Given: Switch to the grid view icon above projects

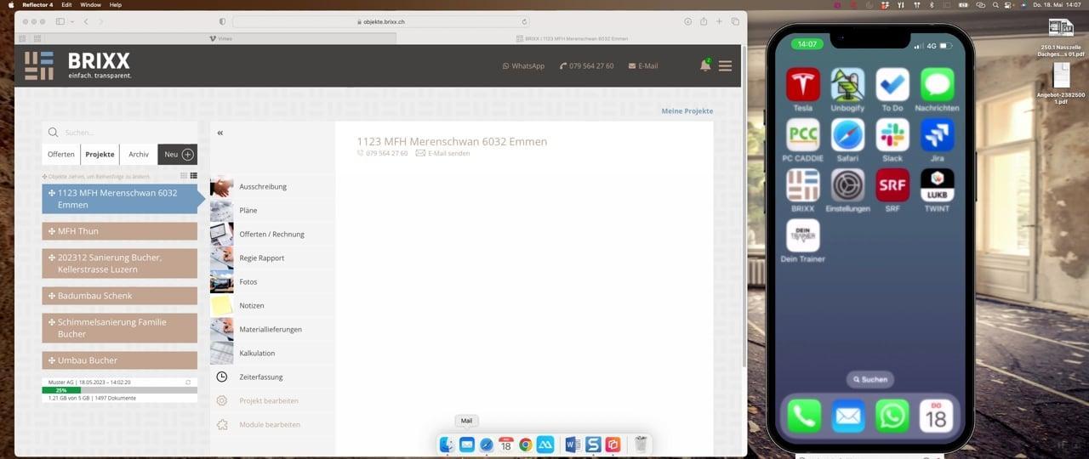Looking at the screenshot, I should point(184,176).
